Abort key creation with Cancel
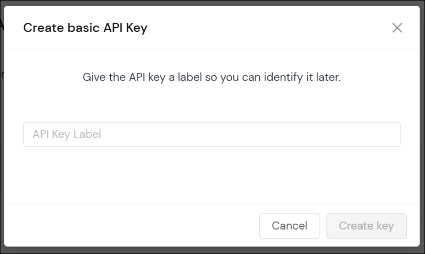 pos(290,226)
